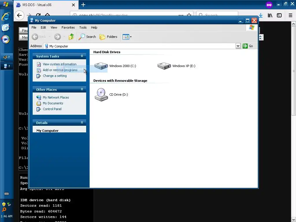The width and height of the screenshot is (296, 222).
Task: Select the Windows XP (E:) hard drive icon
Action: (164, 66)
